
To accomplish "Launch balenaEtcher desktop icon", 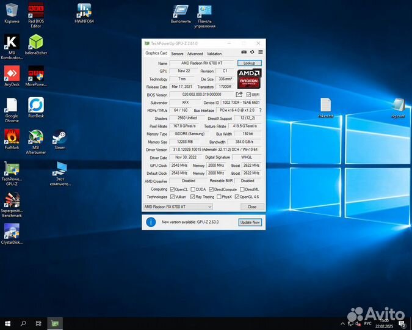I will (x=36, y=45).
